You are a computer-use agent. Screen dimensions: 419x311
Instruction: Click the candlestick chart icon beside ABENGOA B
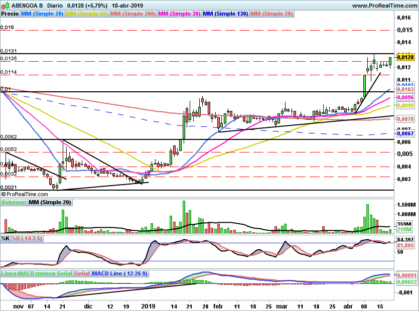5,6
